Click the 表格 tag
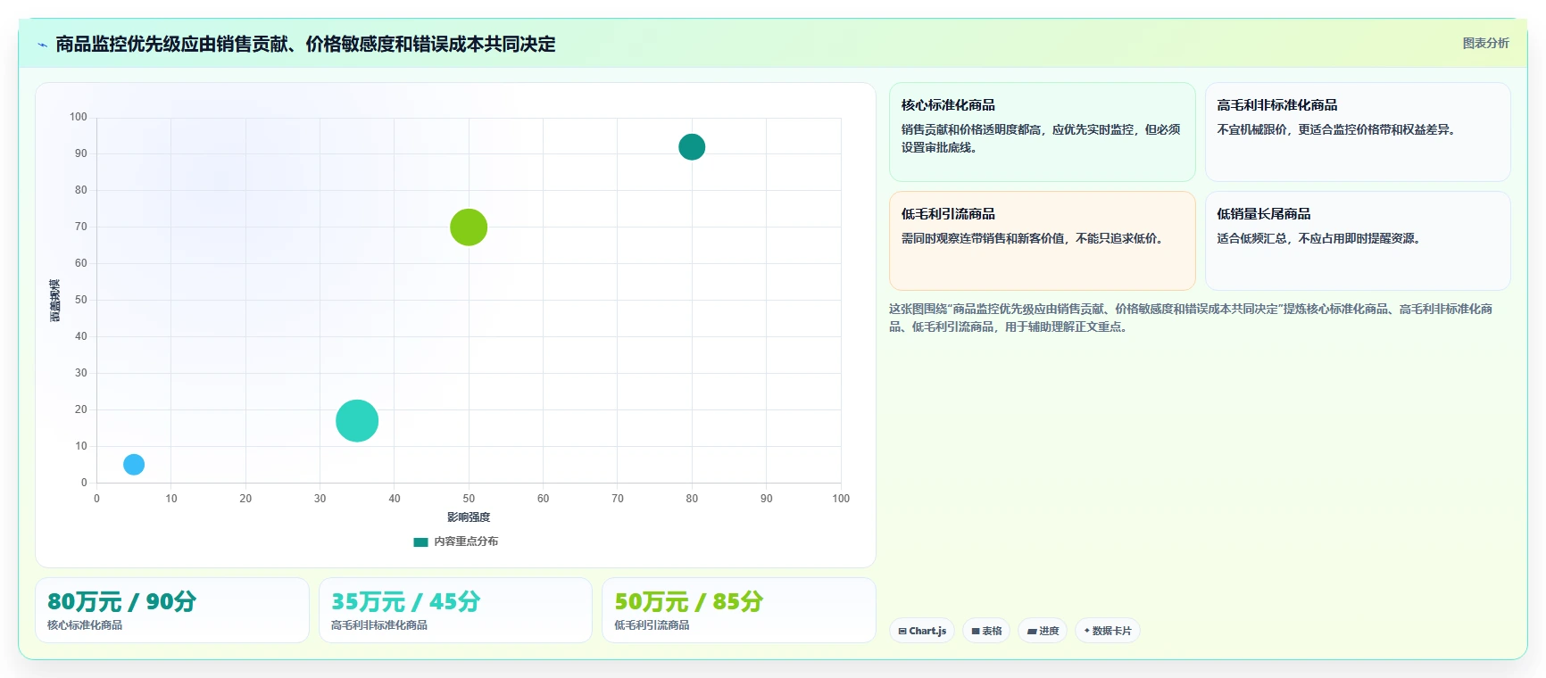The width and height of the screenshot is (1546, 678). 986,631
